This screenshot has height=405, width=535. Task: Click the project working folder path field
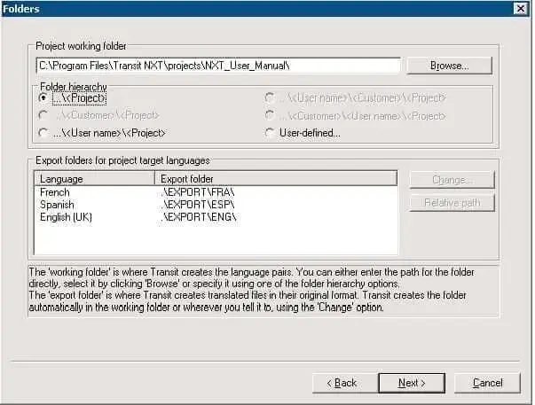[x=217, y=66]
